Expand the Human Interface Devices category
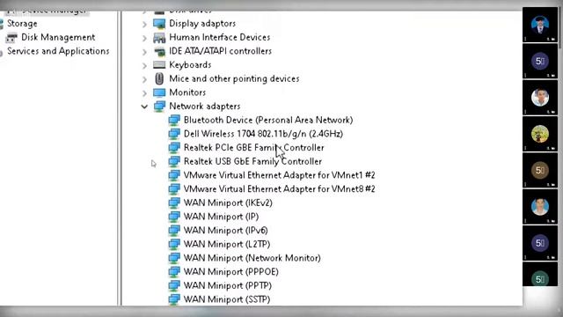The height and width of the screenshot is (317, 563). (x=144, y=38)
